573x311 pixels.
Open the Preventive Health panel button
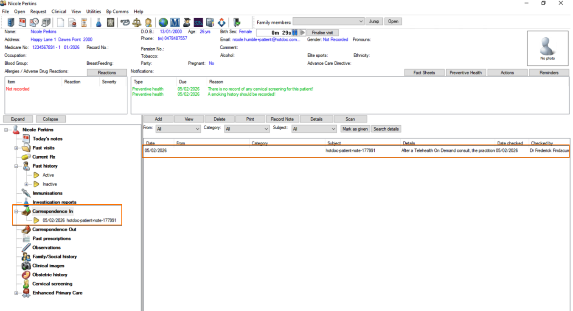pyautogui.click(x=466, y=72)
